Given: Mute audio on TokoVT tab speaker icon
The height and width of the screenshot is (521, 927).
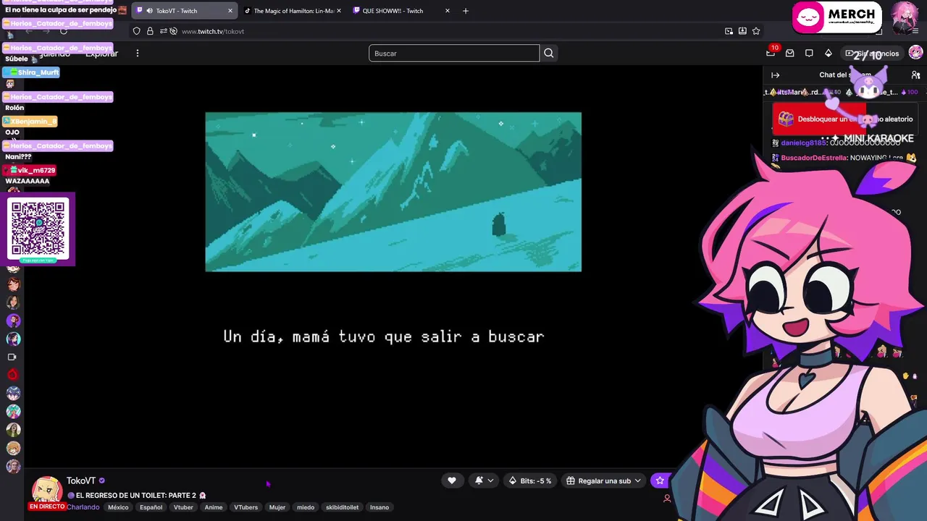Looking at the screenshot, I should point(150,11).
